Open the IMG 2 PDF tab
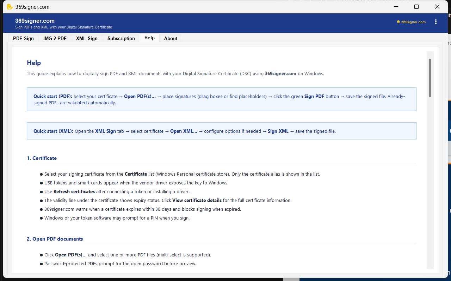This screenshot has height=281, width=451. click(x=55, y=38)
